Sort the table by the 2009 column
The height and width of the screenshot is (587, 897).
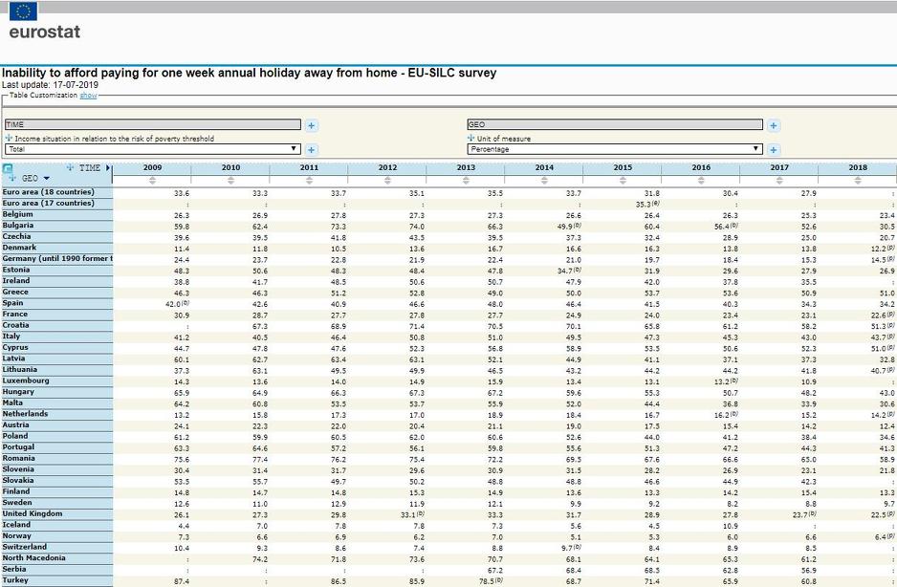(x=152, y=180)
